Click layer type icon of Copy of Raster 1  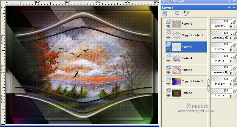pos(169,33)
